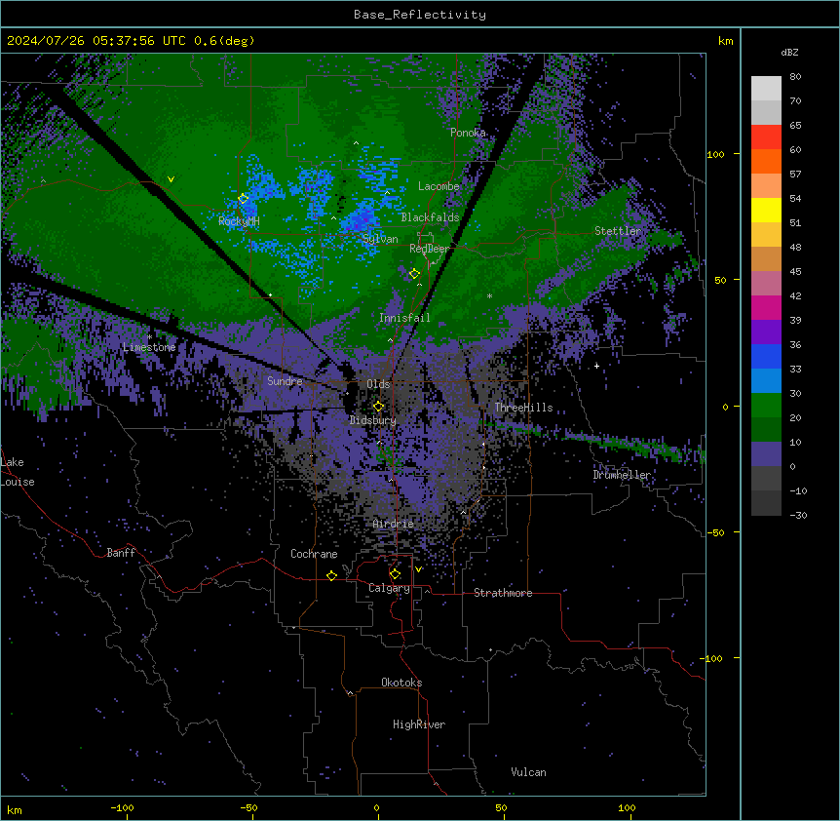
Task: Click the HighRiver label
Action: [x=419, y=724]
